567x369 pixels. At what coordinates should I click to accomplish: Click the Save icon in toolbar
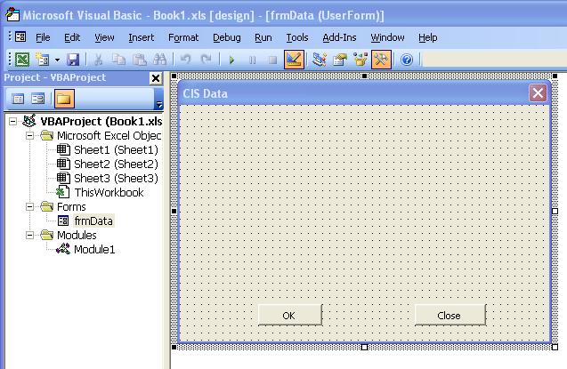coord(73,60)
